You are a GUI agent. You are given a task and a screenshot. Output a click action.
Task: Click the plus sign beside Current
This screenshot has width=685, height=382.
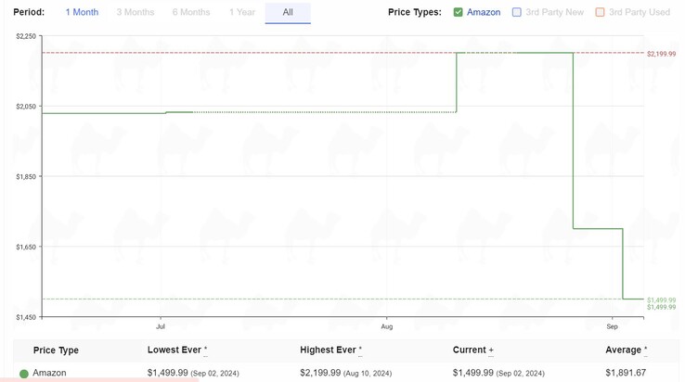pos(491,350)
